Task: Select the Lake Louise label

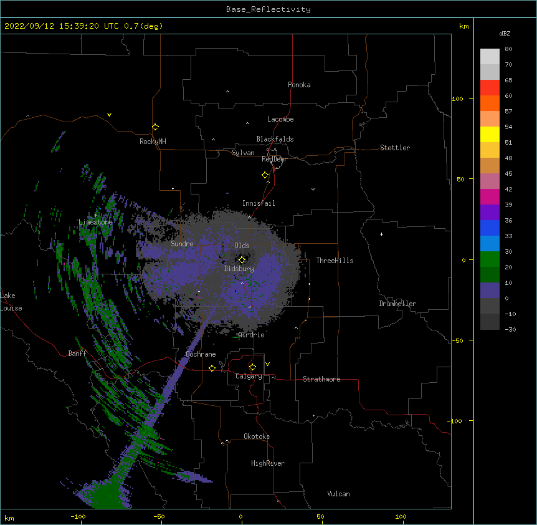Action: pyautogui.click(x=11, y=302)
